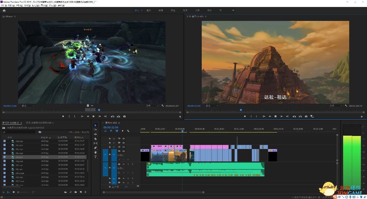Toggle visibility eye of track V4
The width and height of the screenshot is (367, 199).
point(124,139)
